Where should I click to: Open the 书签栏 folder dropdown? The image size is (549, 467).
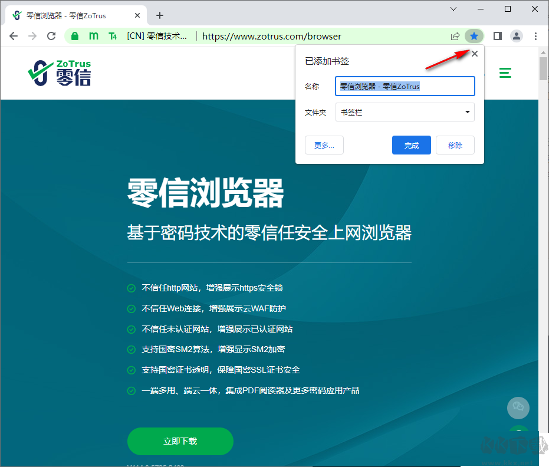tap(405, 112)
